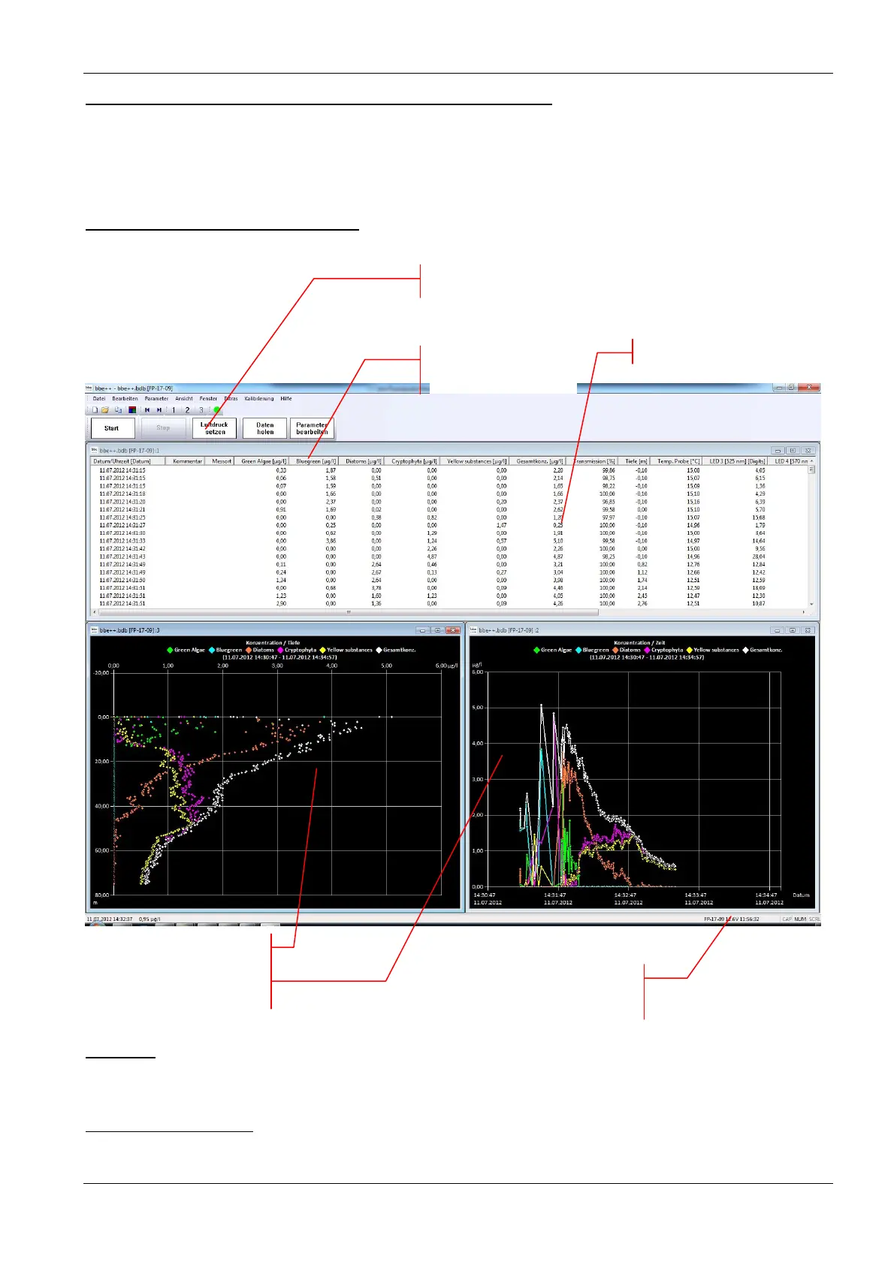Open the Kalibrierung menu
Image resolution: width=894 pixels, height=1265 pixels.
[259, 399]
